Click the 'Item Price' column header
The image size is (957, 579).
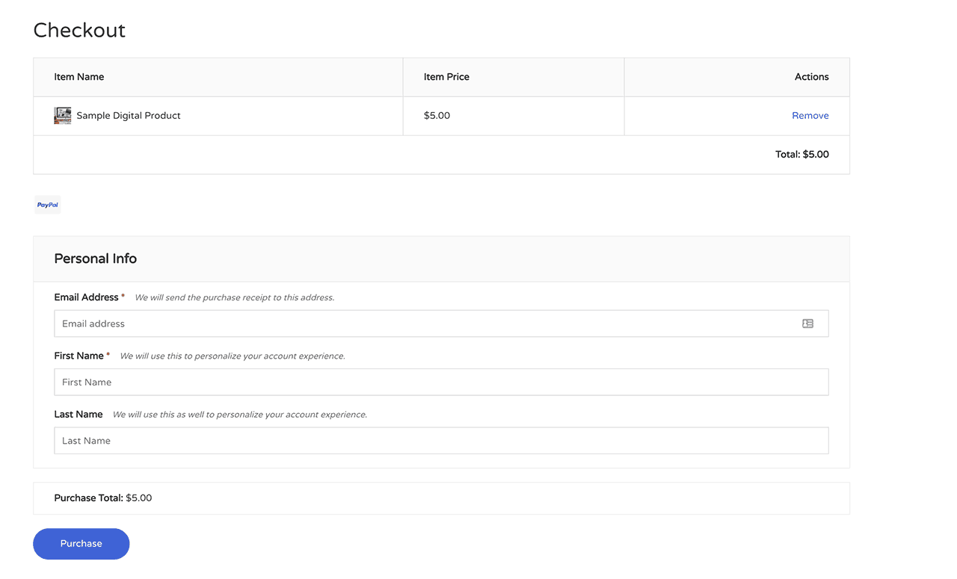(x=446, y=77)
